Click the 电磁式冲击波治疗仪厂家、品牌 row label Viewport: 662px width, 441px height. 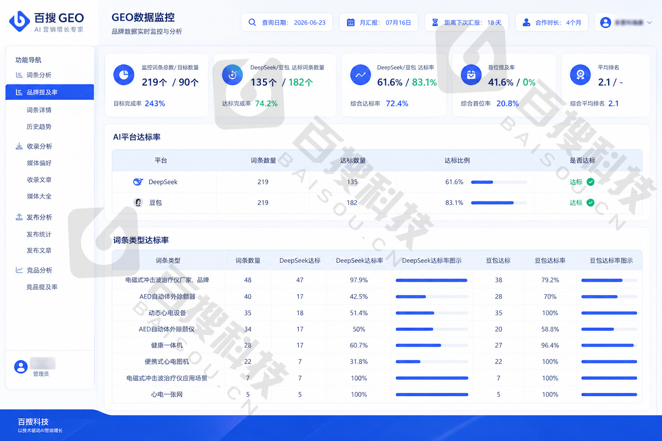[167, 280]
